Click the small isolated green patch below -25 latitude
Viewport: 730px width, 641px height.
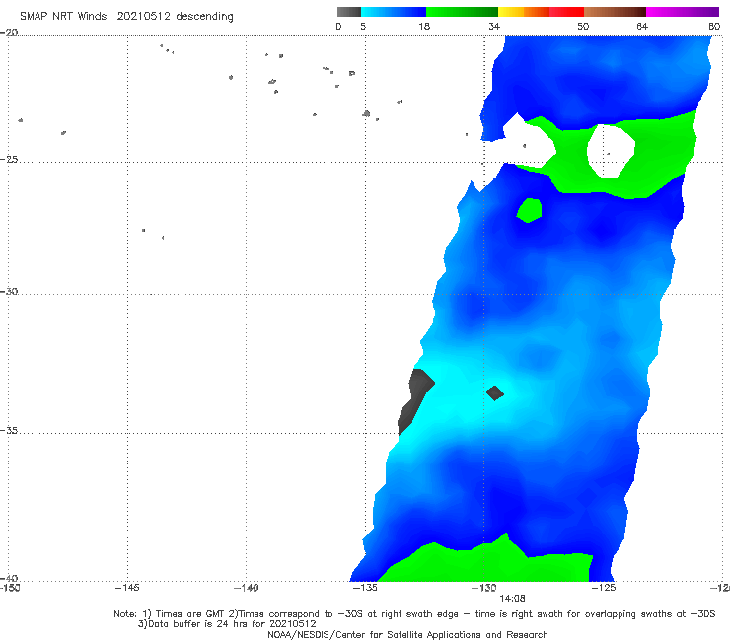click(530, 210)
